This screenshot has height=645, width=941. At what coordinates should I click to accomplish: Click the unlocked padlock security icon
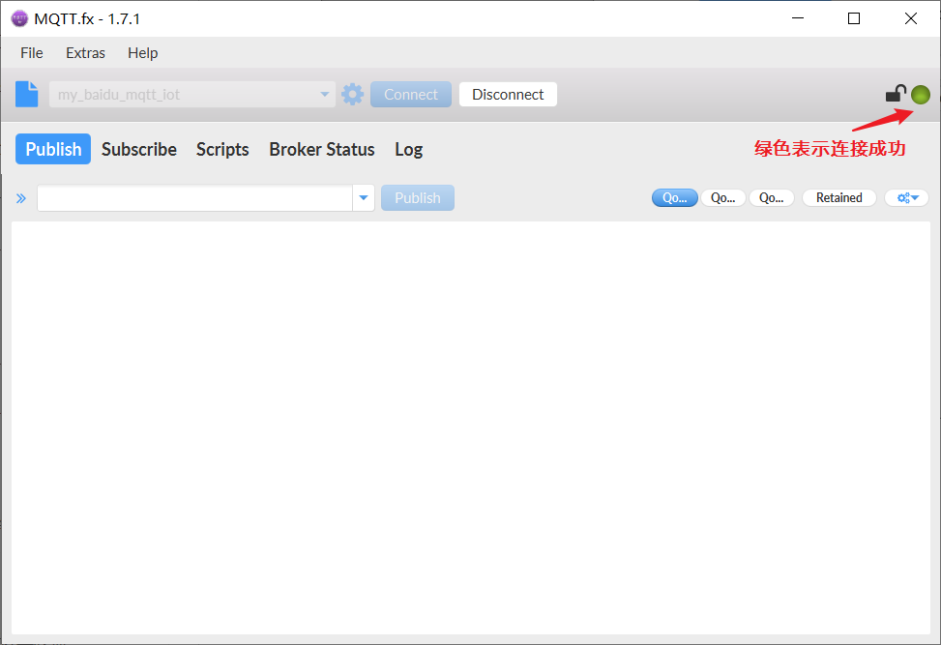click(896, 94)
